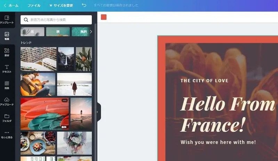Click サイズを変更 resize option

pos(61,6)
